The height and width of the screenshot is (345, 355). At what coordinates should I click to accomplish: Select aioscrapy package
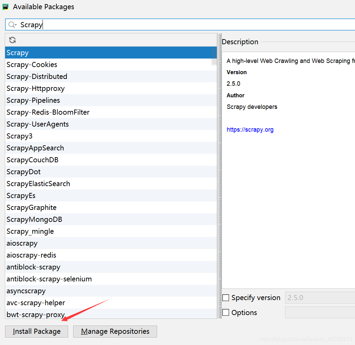[x=111, y=243]
